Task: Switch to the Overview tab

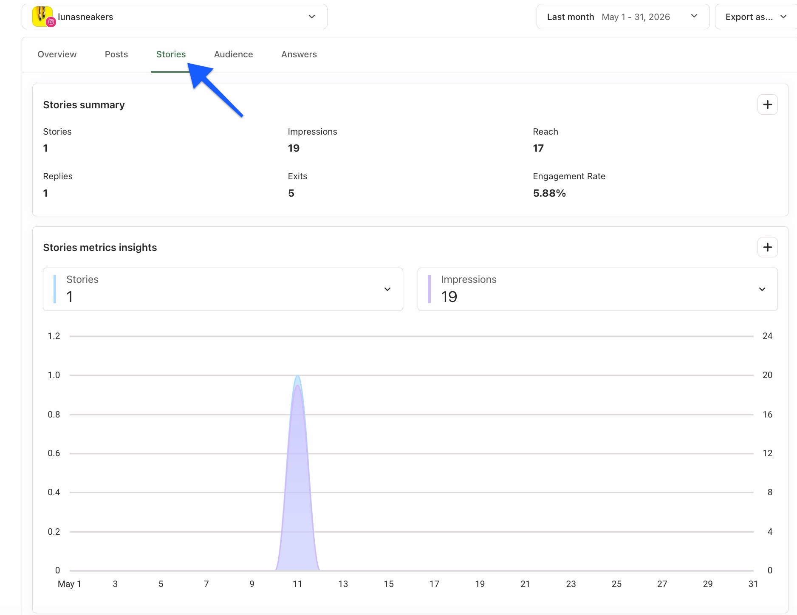Action: tap(57, 54)
